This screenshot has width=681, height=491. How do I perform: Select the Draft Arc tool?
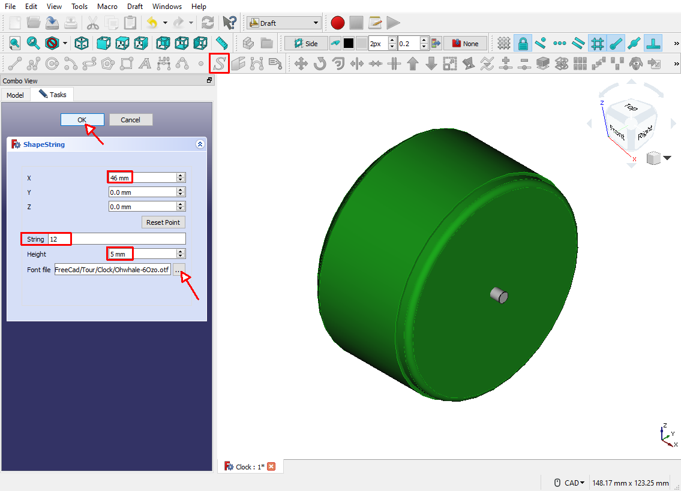point(71,64)
